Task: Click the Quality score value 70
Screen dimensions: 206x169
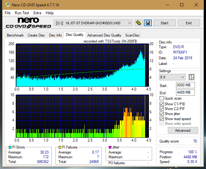Action: [195, 141]
